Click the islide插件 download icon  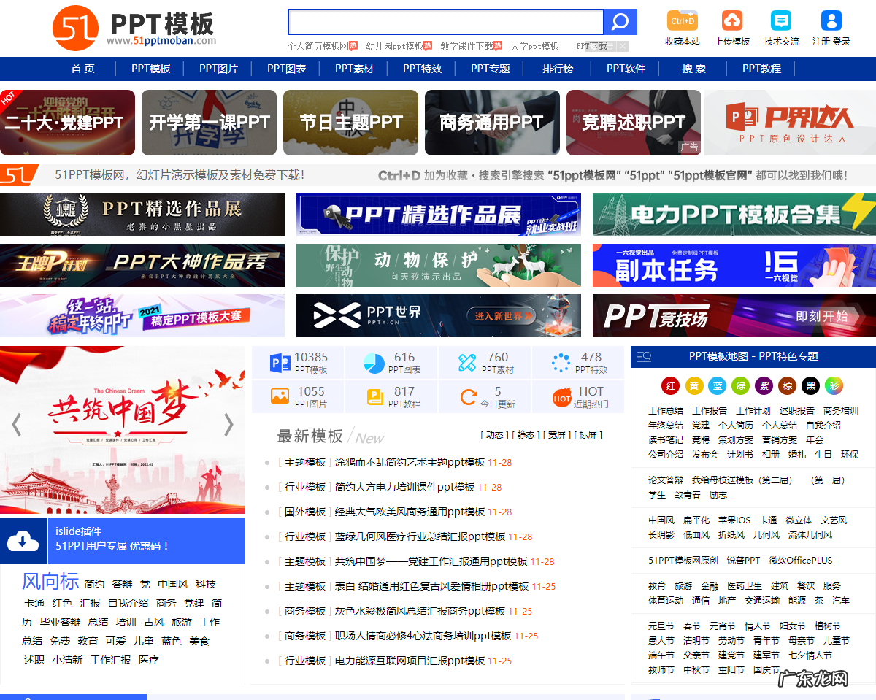tap(23, 541)
